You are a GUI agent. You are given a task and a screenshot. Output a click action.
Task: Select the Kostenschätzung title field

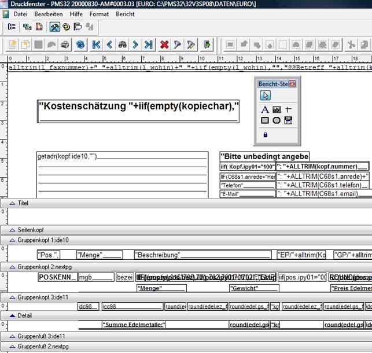tap(138, 107)
